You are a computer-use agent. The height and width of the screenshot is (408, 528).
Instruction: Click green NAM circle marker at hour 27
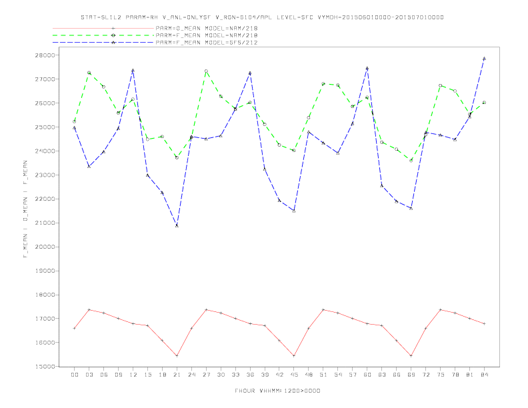coord(206,71)
